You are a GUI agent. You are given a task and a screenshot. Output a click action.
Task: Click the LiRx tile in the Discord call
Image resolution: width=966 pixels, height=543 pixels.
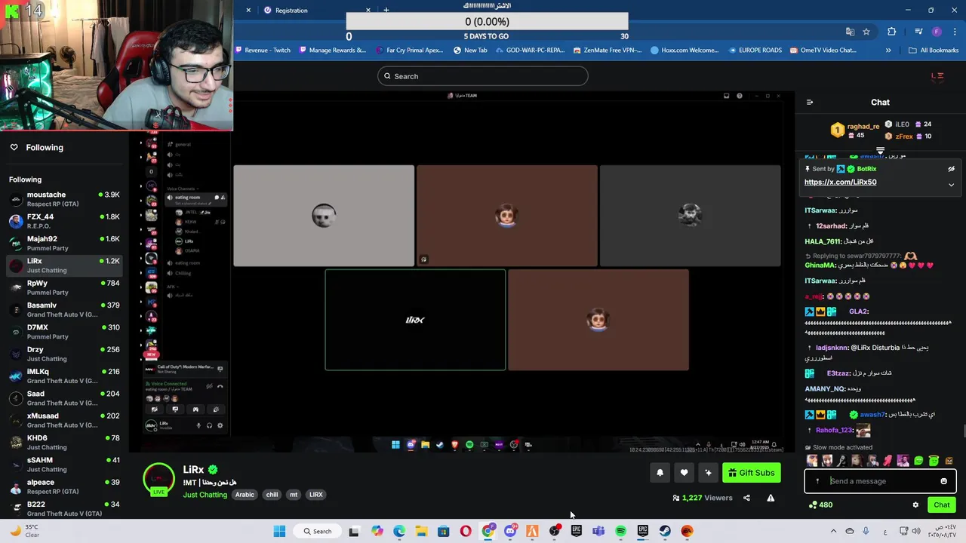(x=415, y=320)
